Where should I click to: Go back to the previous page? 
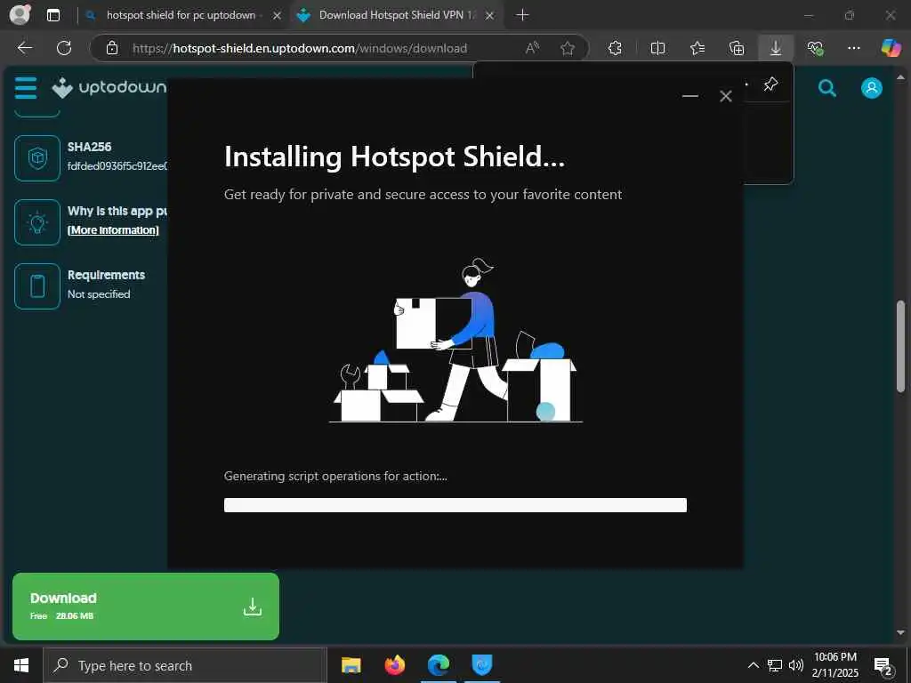(24, 48)
